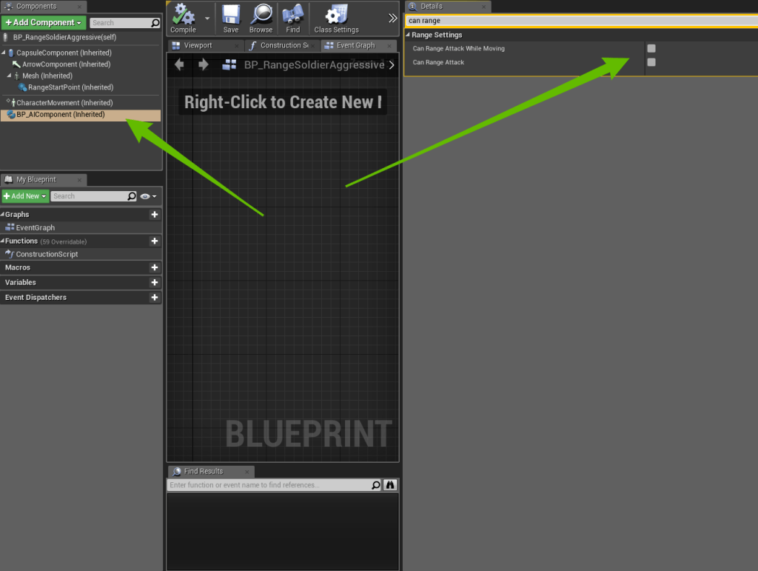Collapse the Graphs section
Image resolution: width=758 pixels, height=571 pixels.
coord(2,214)
